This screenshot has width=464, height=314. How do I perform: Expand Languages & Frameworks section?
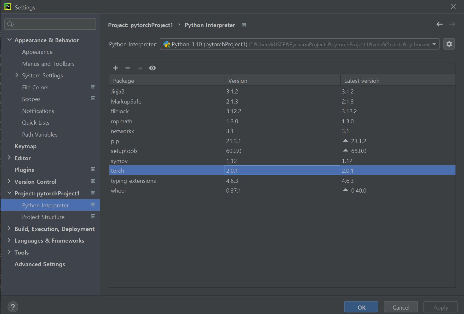pos(9,240)
